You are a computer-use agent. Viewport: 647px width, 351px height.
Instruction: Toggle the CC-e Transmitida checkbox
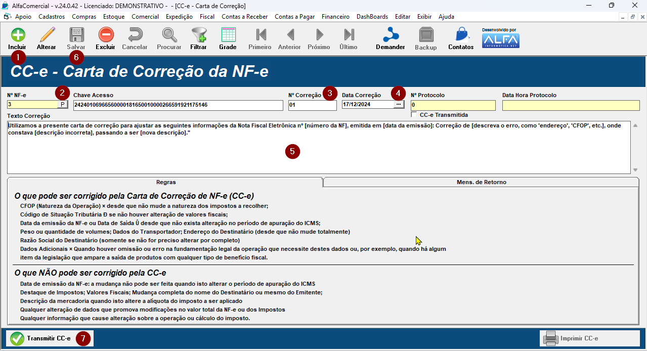click(x=414, y=115)
